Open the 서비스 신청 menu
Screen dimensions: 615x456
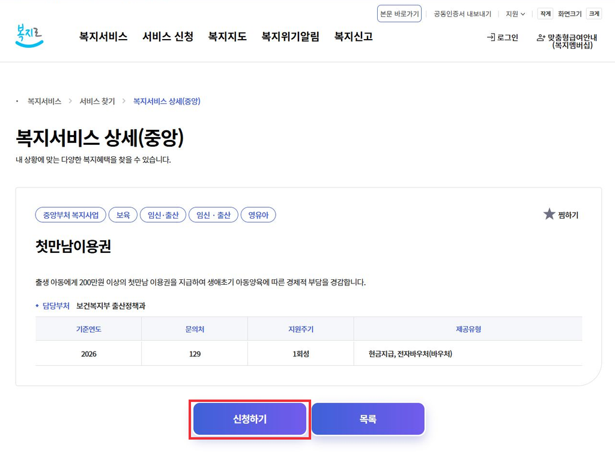168,37
